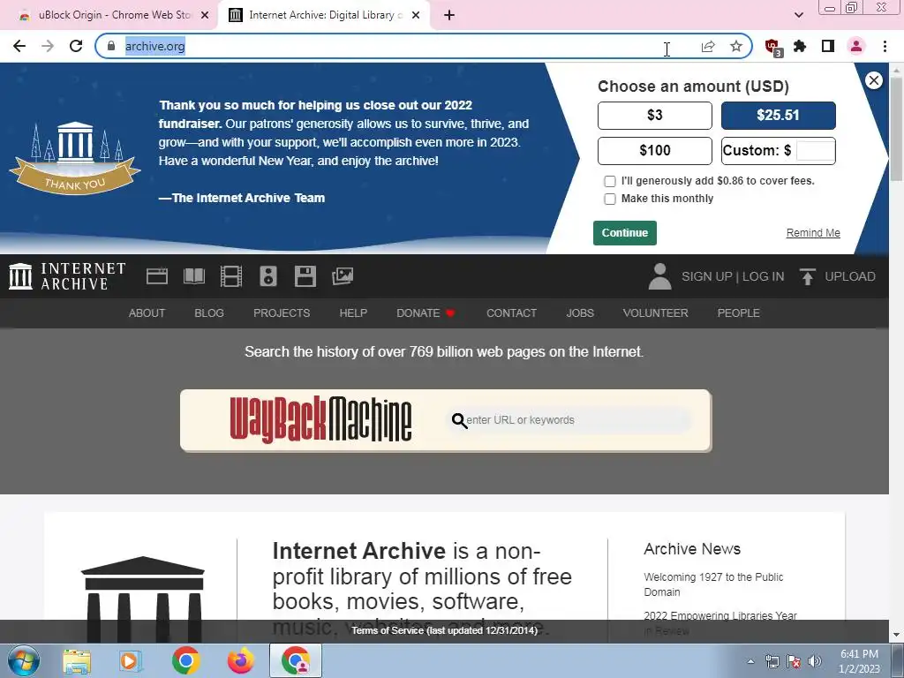Open the tab search chevron
This screenshot has height=678, width=904.
click(798, 15)
